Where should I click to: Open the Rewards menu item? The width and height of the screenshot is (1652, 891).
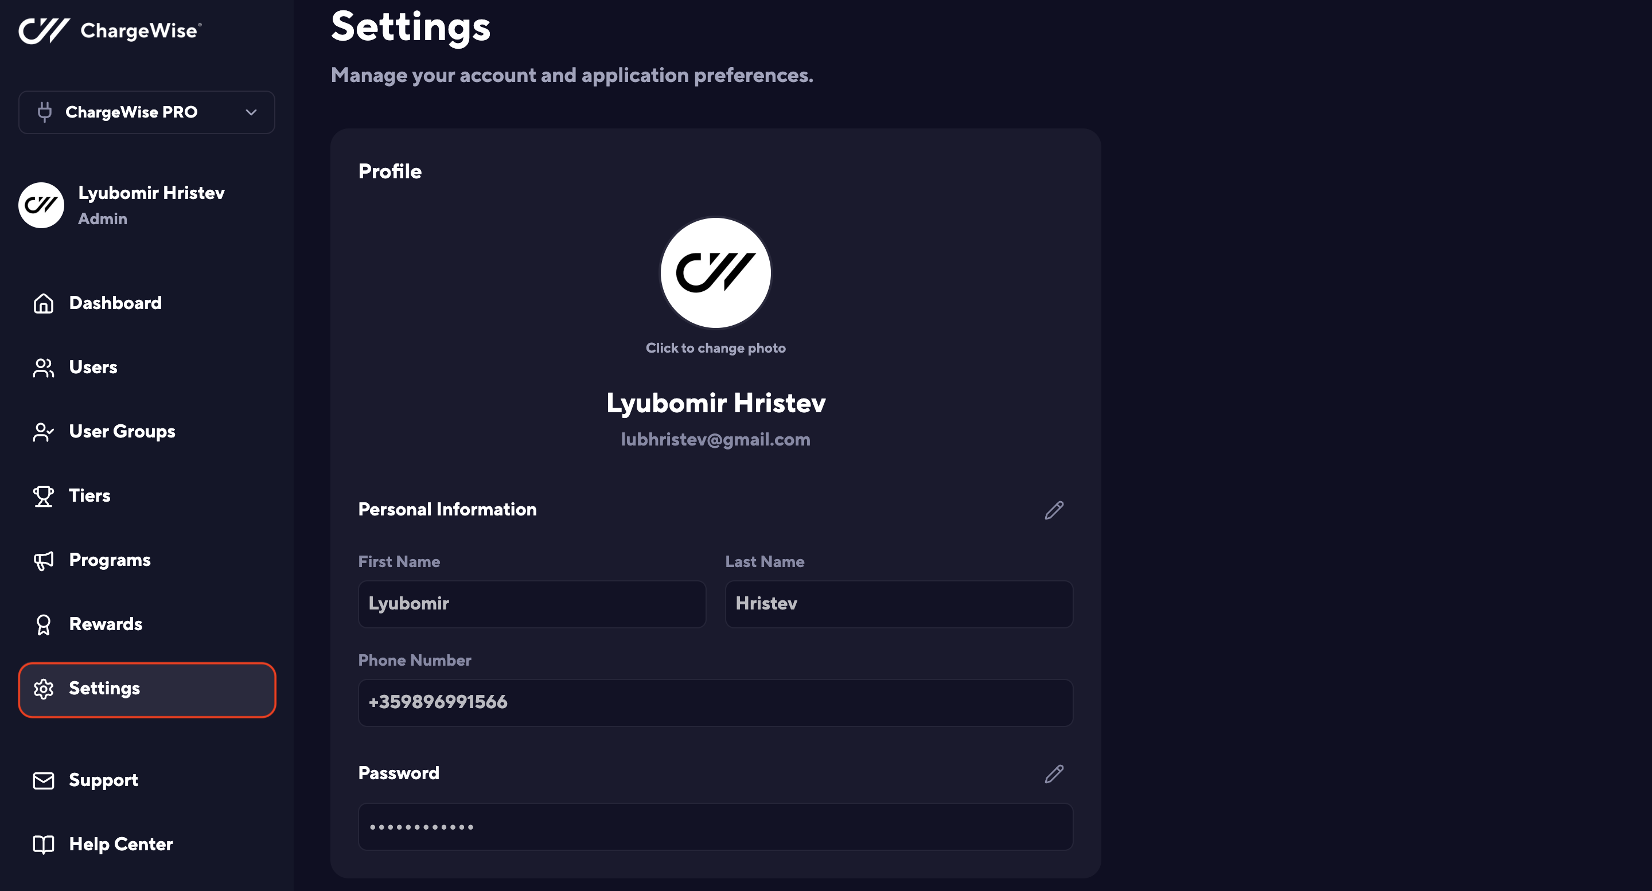[x=106, y=624]
